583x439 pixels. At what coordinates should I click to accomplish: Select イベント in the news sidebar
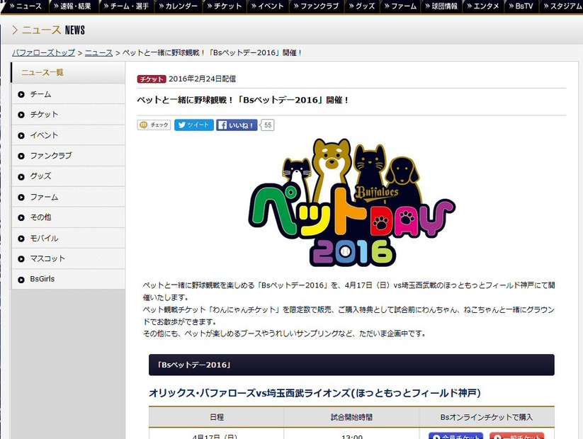[68, 135]
